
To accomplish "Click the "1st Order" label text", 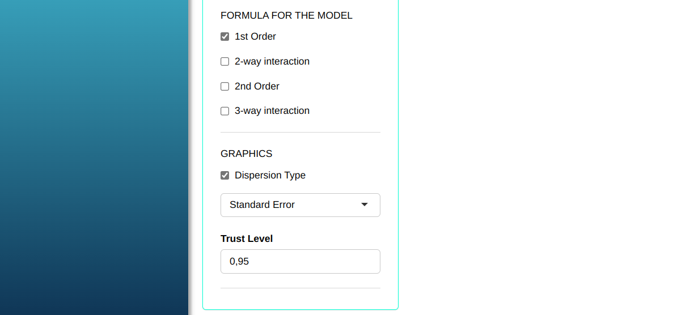I will pos(255,37).
